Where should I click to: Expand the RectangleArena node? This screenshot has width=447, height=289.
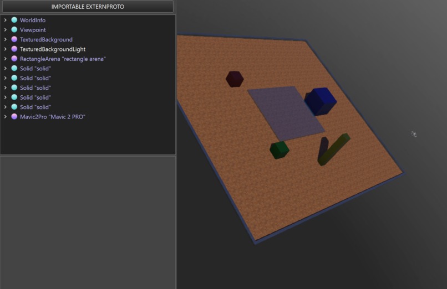click(5, 59)
